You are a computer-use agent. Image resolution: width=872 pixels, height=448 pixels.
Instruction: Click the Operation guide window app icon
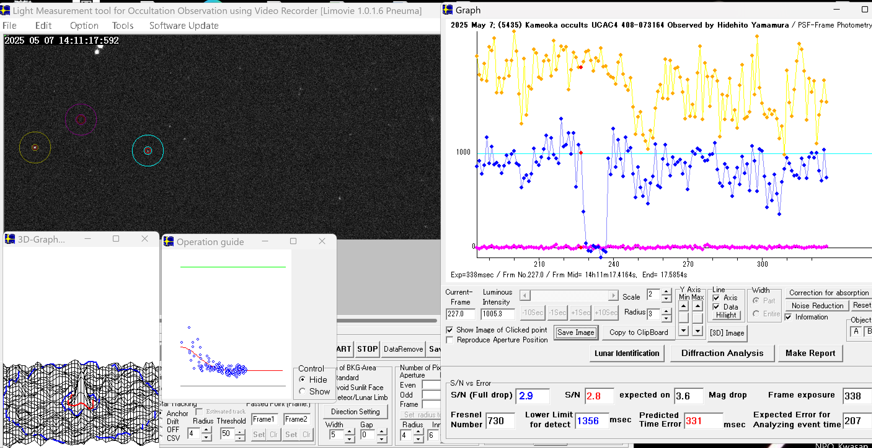[x=168, y=242]
